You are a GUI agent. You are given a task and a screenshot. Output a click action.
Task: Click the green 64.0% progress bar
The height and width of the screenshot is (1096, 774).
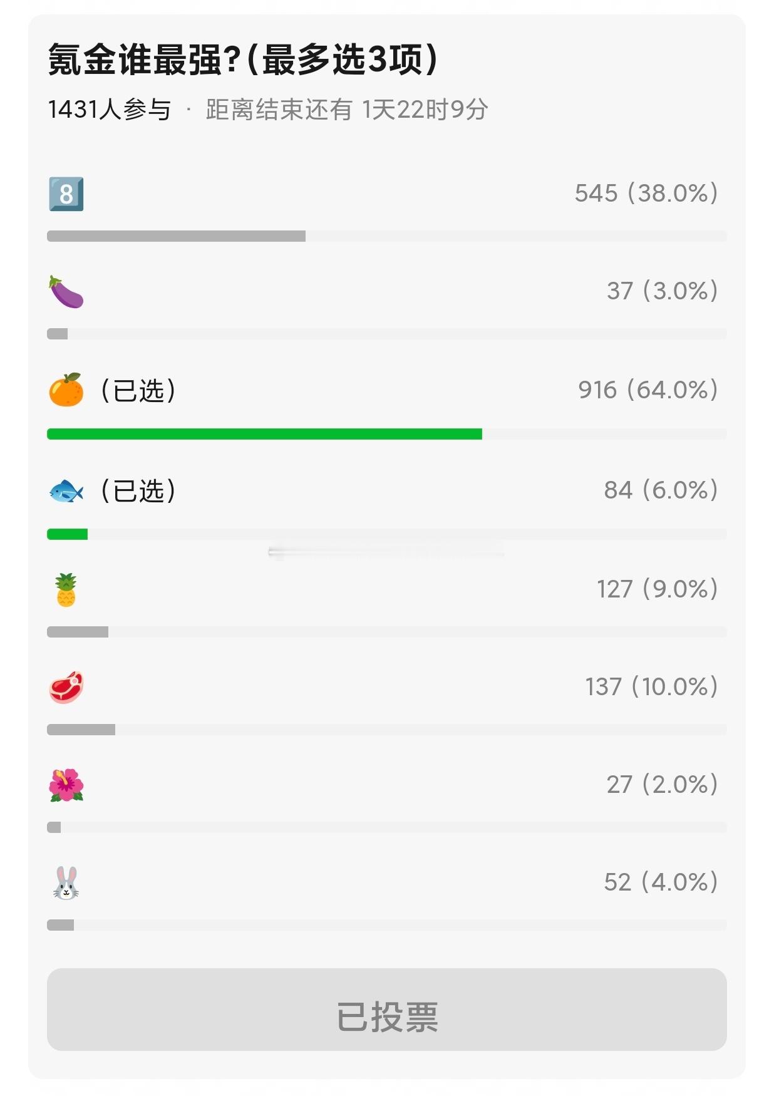[x=264, y=434]
